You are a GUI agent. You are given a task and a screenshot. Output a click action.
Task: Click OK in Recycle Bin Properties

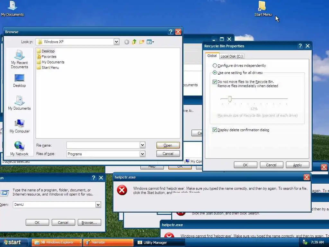[245, 165]
